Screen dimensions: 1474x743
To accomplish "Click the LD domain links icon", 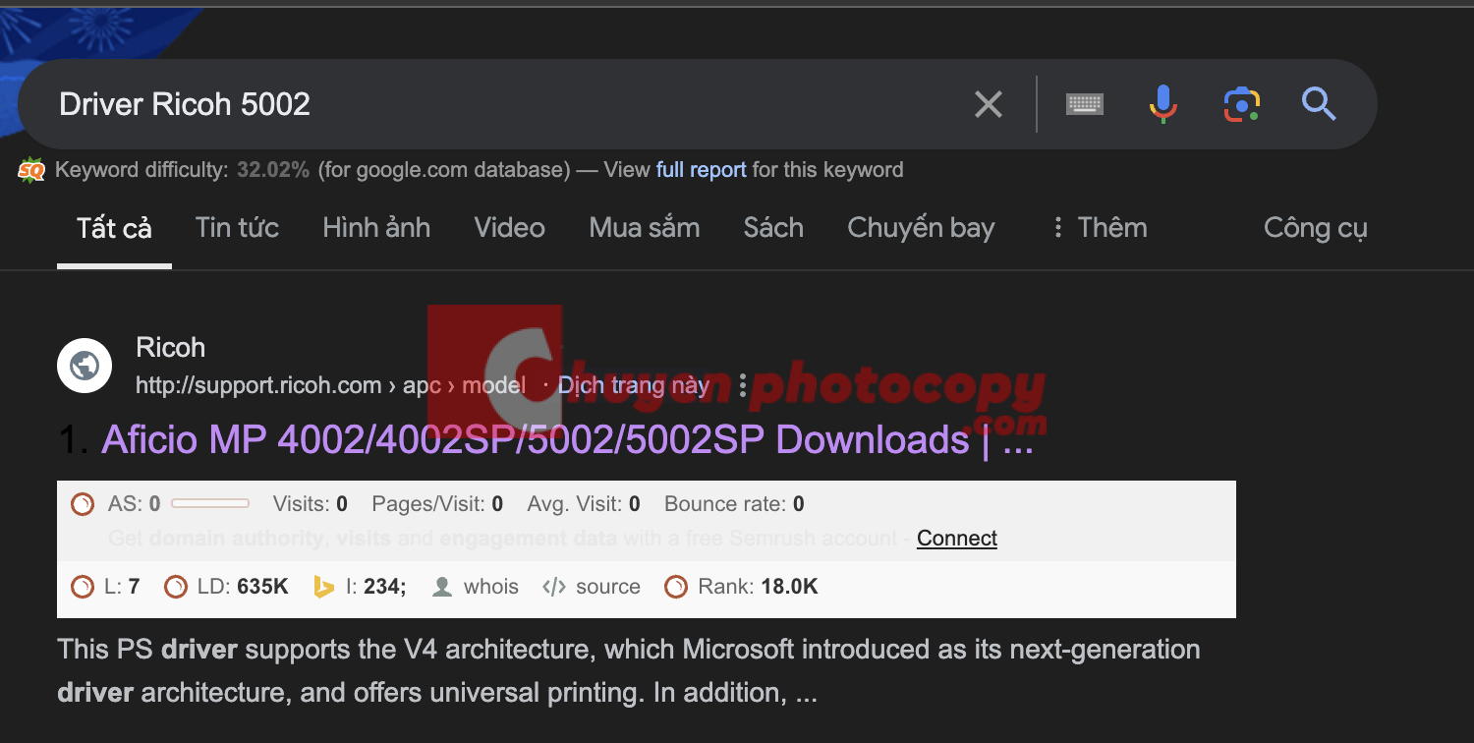I will (x=175, y=587).
